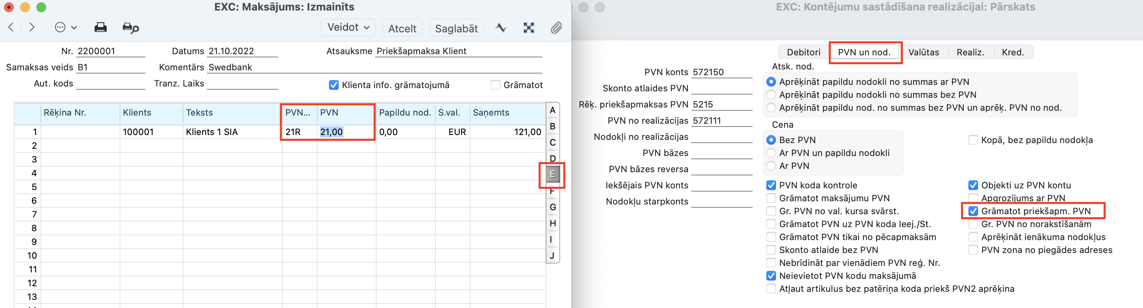The height and width of the screenshot is (308, 1143).
Task: Tick the Grāmatot checkbox
Action: pyautogui.click(x=496, y=85)
